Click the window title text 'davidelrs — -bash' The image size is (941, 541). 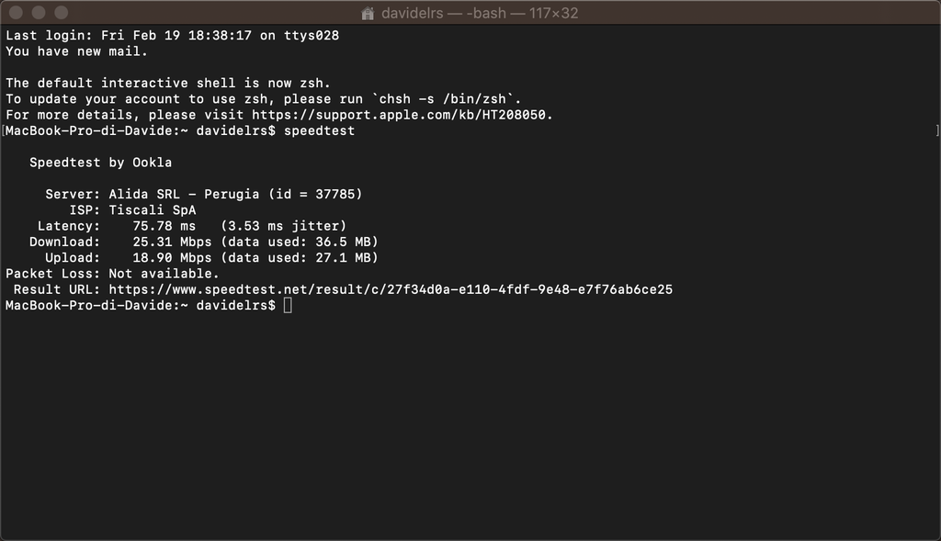[444, 13]
